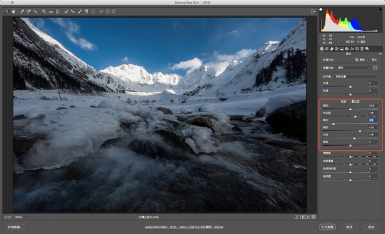The image size is (385, 234).
Task: Select the Spot Removal tool
Action: tap(66, 12)
